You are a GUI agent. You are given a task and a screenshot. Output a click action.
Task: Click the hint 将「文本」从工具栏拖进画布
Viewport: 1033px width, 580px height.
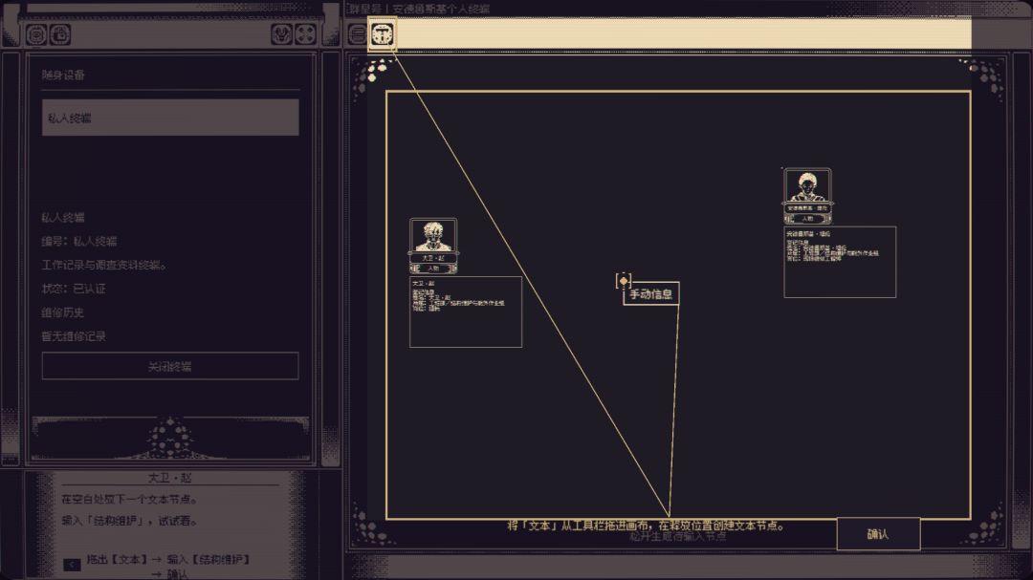[647, 526]
